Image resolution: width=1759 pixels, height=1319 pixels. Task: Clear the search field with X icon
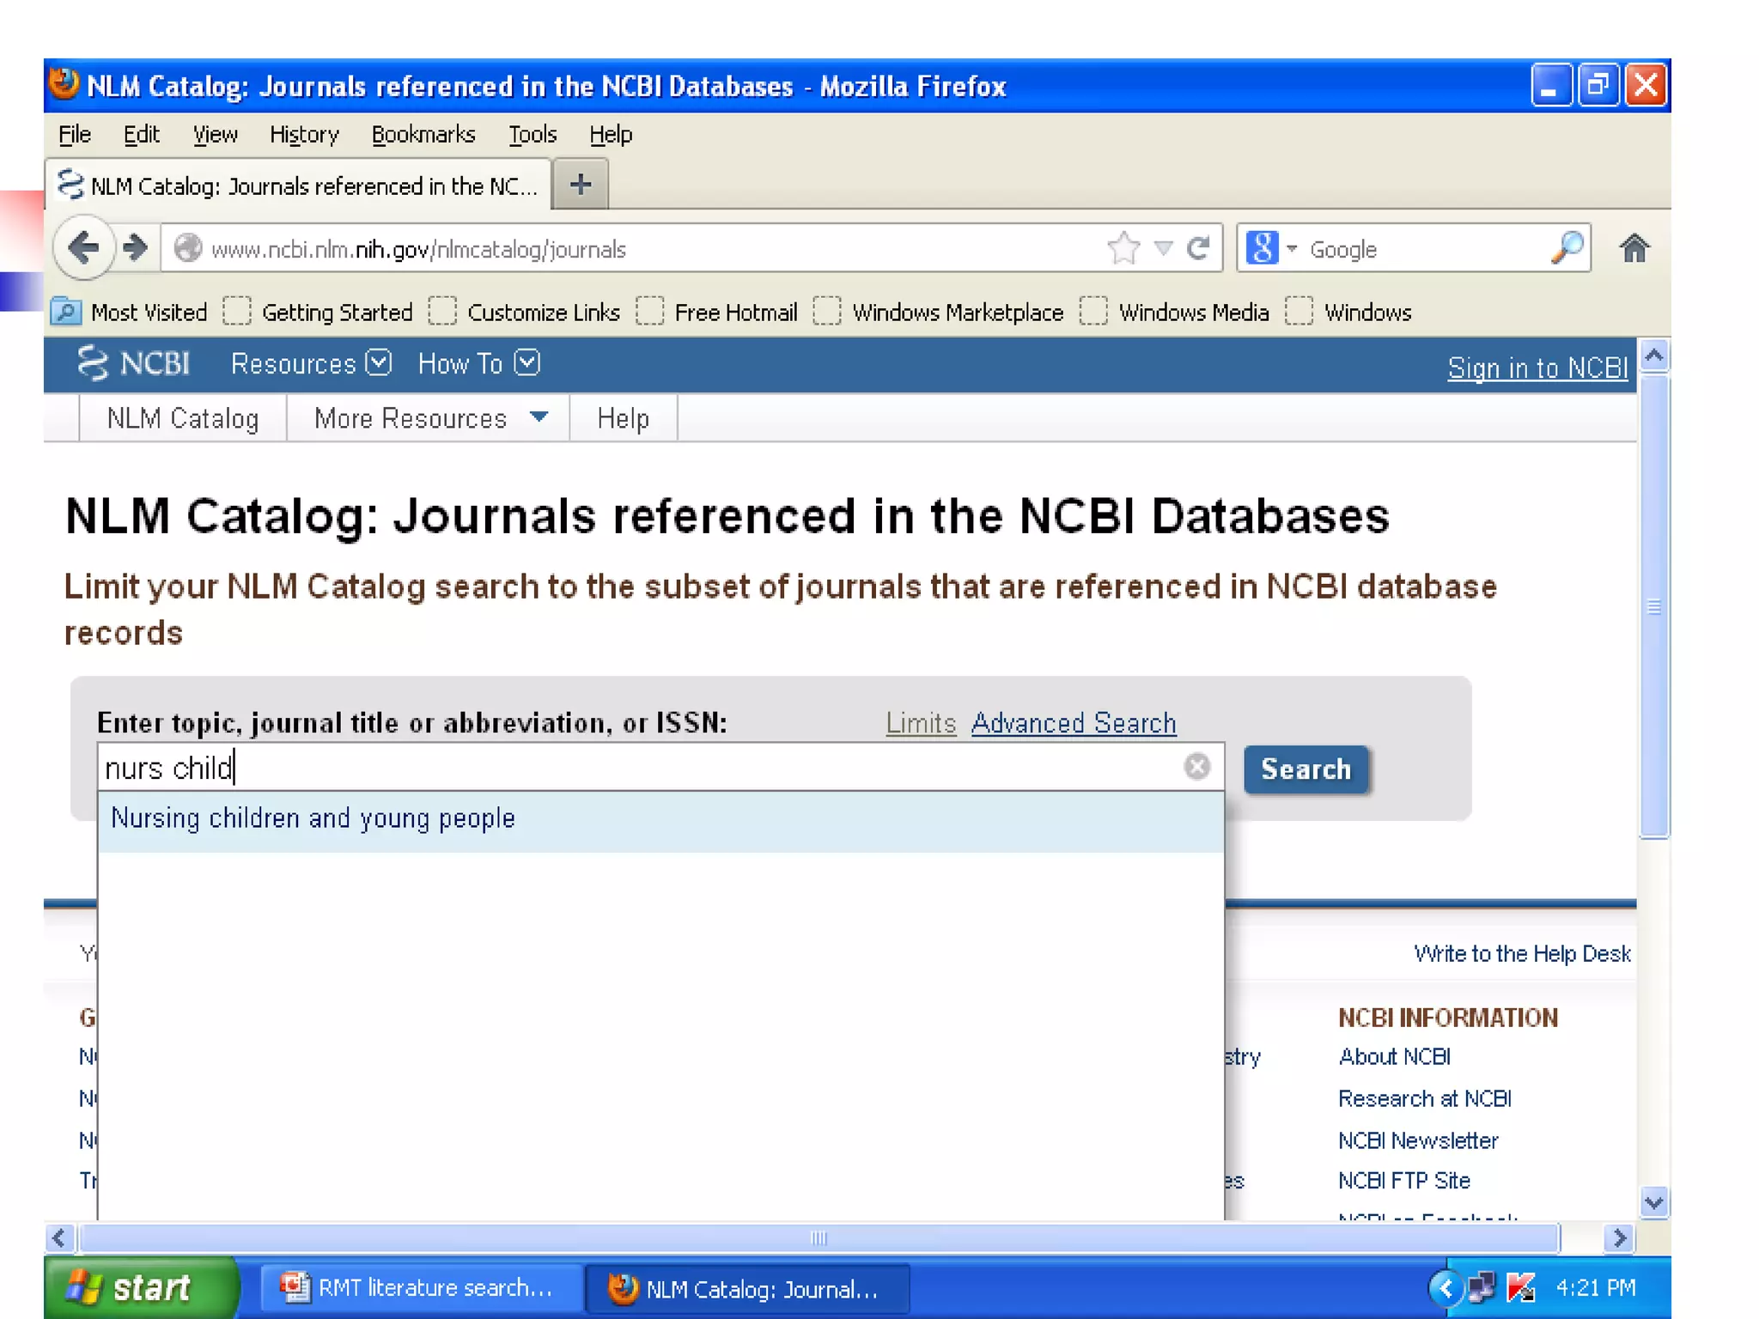(x=1196, y=766)
